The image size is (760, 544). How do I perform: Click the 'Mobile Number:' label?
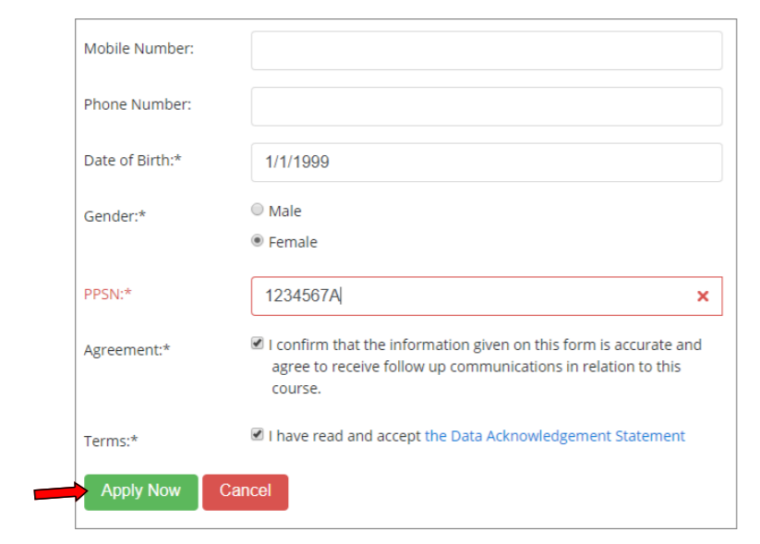point(139,48)
